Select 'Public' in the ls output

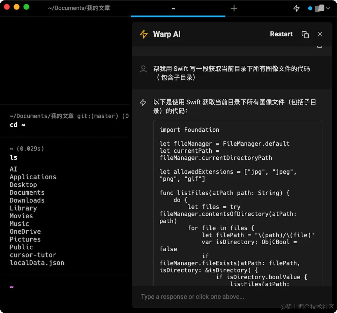[x=21, y=247]
